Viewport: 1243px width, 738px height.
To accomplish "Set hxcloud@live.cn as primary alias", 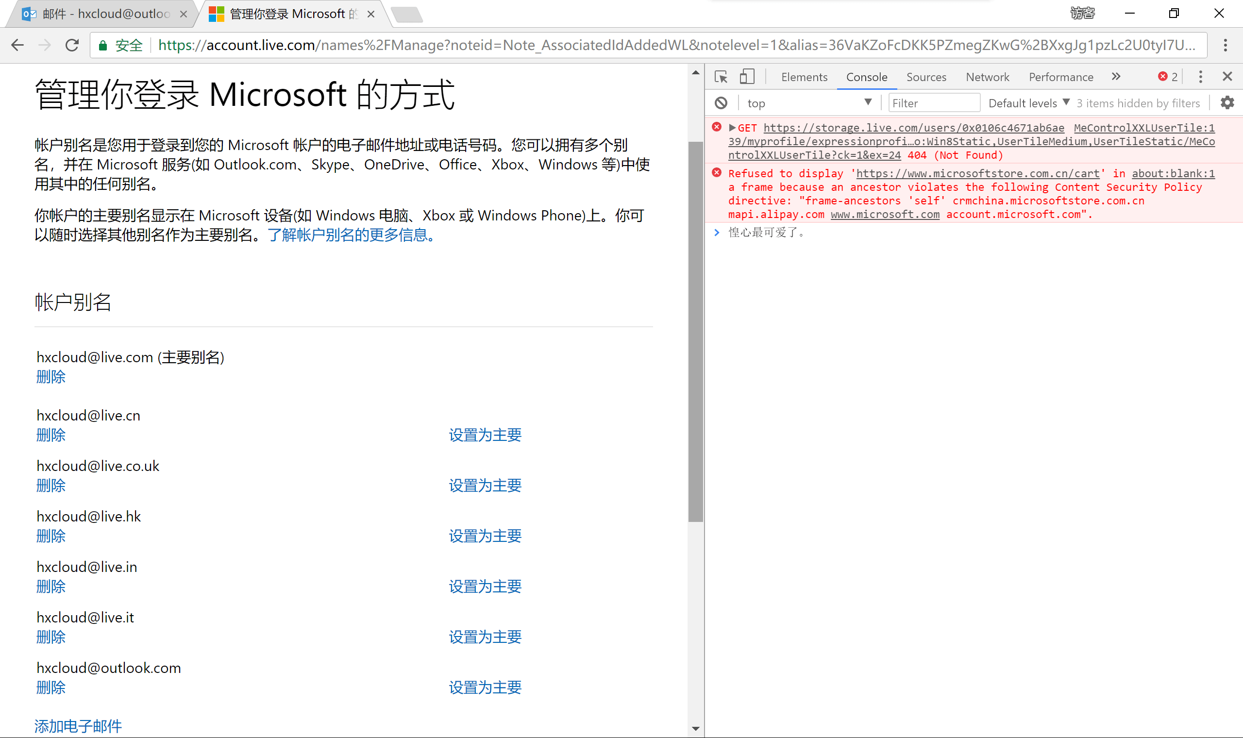I will point(485,435).
